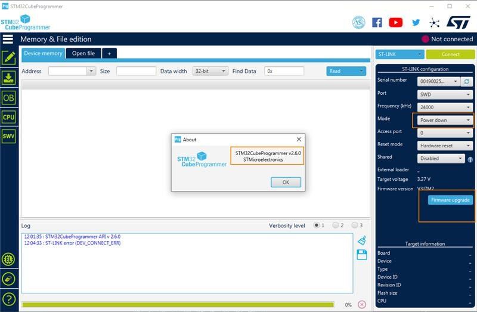Click the Not connected status indicator

[447, 39]
